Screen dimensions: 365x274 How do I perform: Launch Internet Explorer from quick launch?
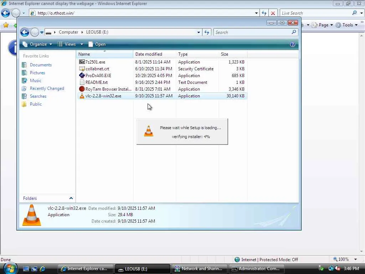43,269
